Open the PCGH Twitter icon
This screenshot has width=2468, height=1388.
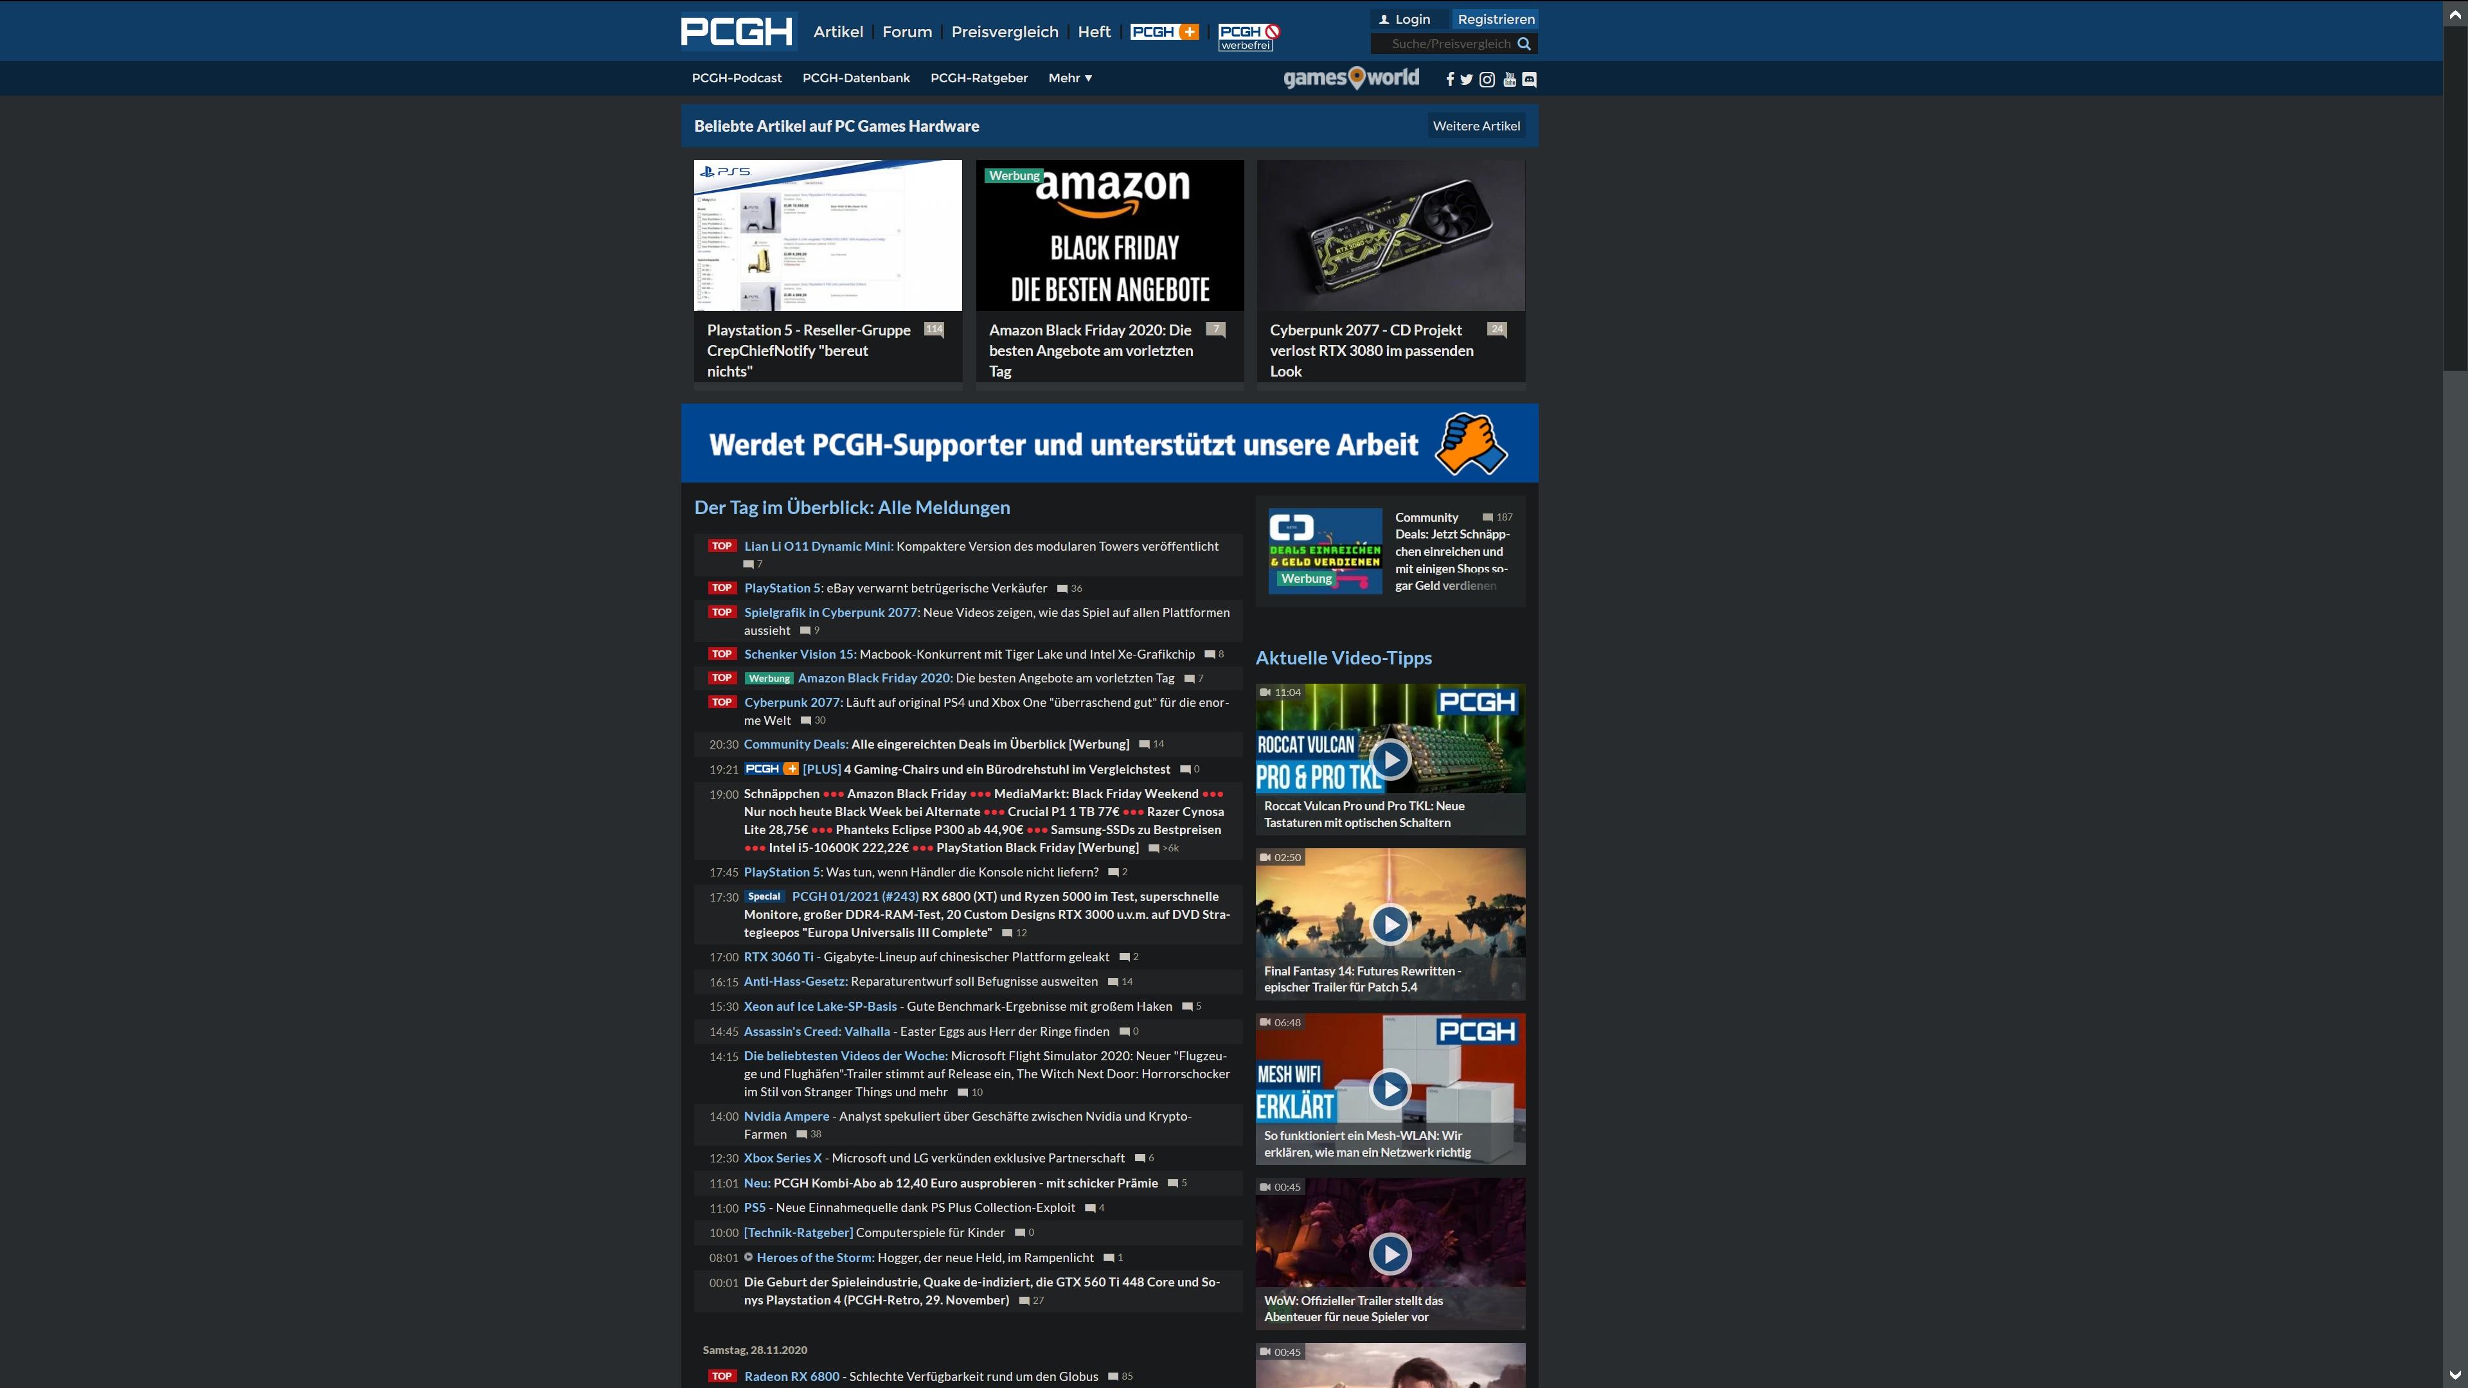tap(1467, 80)
